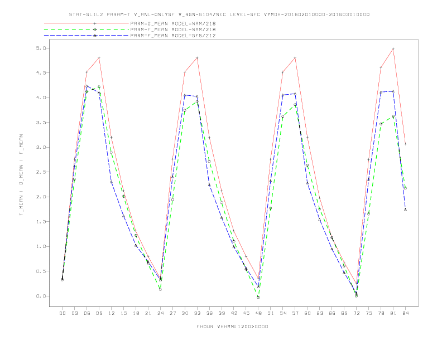Click x-axis tick label 30

point(185,313)
